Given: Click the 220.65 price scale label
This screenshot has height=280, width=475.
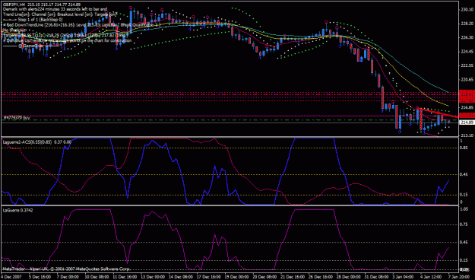Looking at the screenshot, I should (467, 79).
